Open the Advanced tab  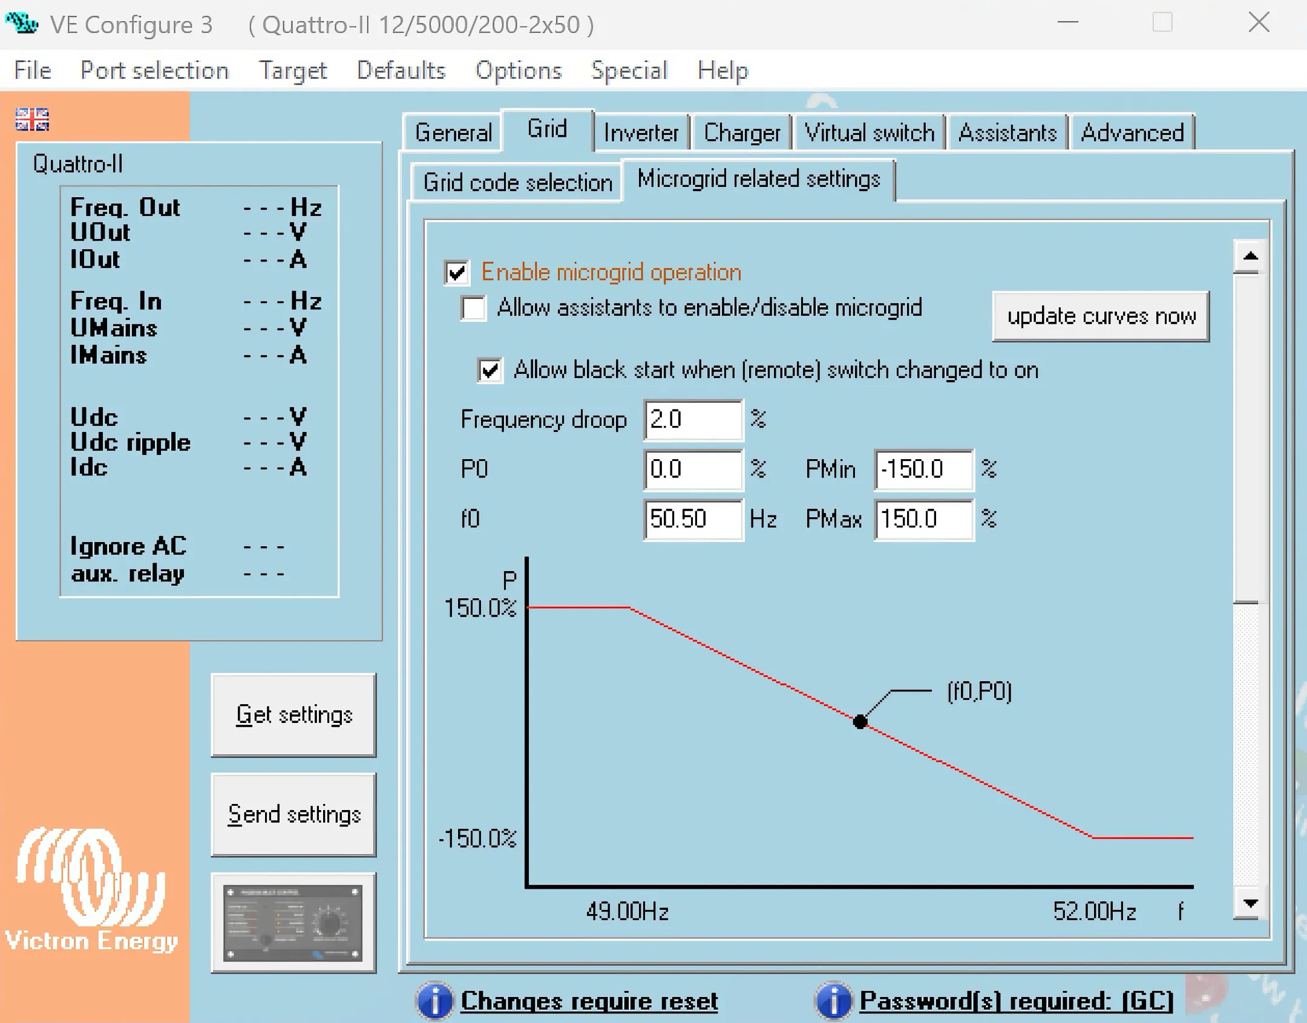1132,132
